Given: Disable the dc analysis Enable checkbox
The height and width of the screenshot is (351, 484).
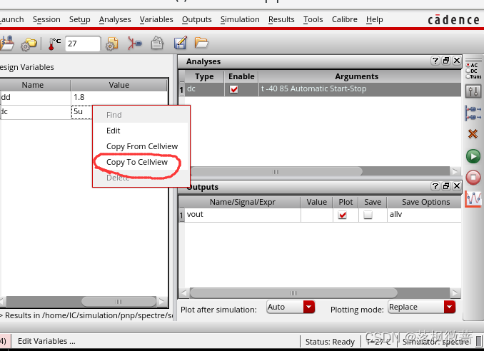Looking at the screenshot, I should pyautogui.click(x=233, y=89).
